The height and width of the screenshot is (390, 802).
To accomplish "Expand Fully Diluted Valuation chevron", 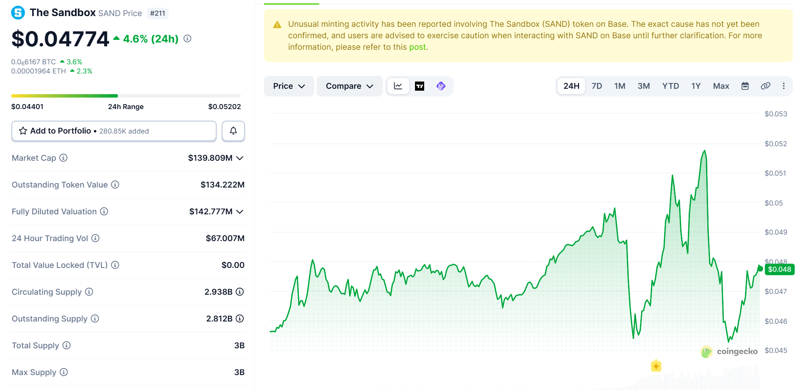I will 240,212.
